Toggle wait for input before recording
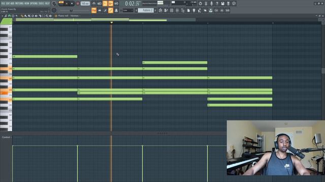The height and width of the screenshot is (182, 325). tap(100, 4)
